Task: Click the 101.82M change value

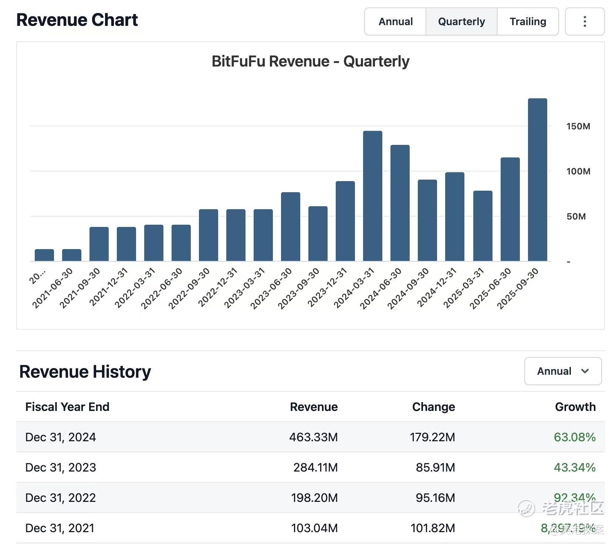Action: (433, 528)
